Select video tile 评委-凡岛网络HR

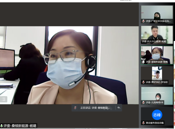tap(157, 96)
